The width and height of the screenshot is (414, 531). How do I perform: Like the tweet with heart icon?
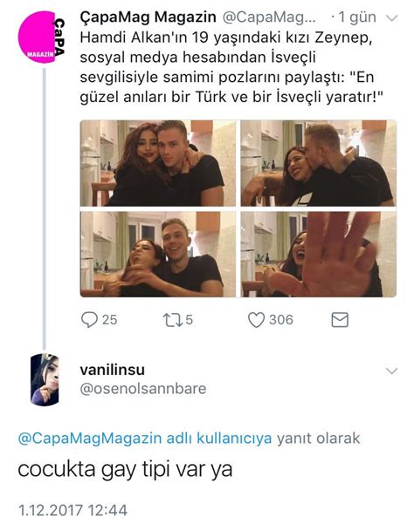pyautogui.click(x=256, y=320)
